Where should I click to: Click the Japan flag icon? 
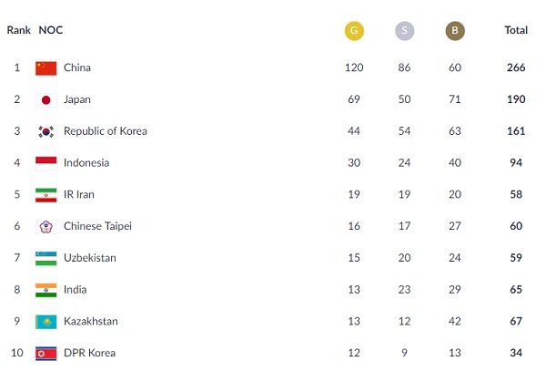pos(46,100)
